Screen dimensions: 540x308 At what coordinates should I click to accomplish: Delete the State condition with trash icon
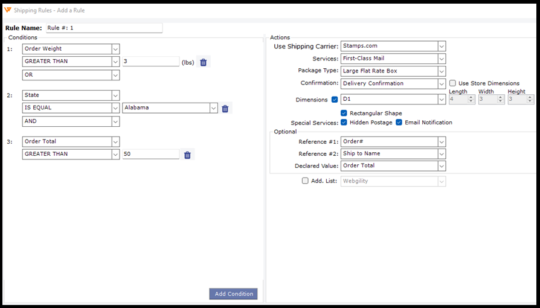[225, 109]
